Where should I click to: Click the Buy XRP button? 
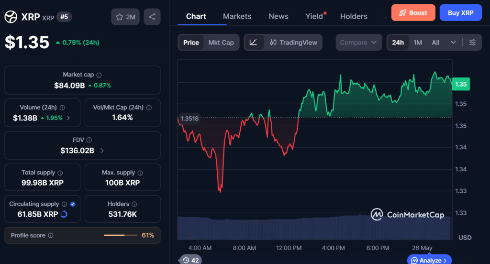(x=461, y=13)
